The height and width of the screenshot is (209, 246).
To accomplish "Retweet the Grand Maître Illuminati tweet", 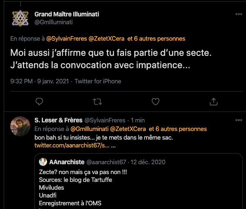I will (x=97, y=101).
